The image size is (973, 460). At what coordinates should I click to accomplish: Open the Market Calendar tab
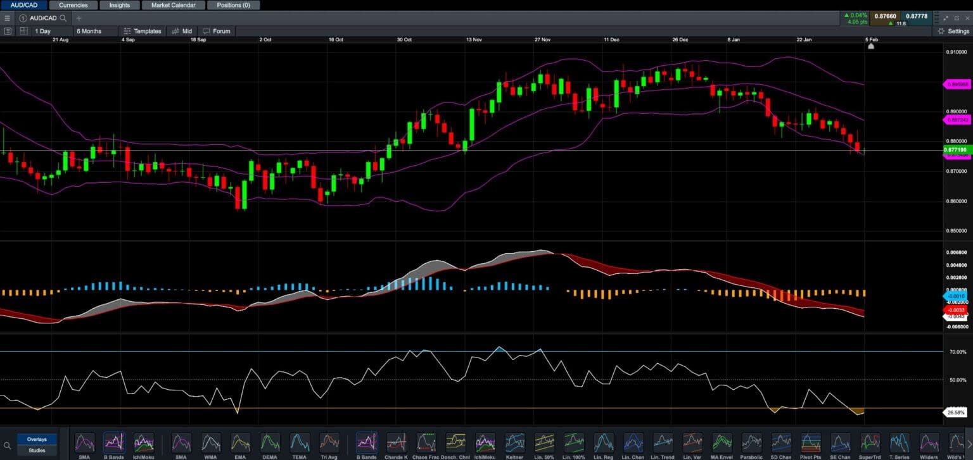coord(173,5)
